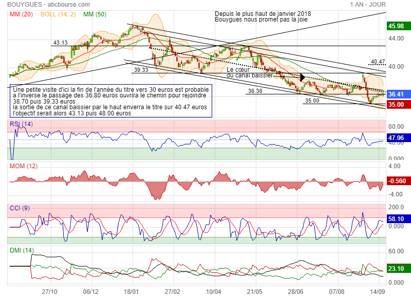Select the 'MM (50)' indicator legend
This screenshot has height=297, width=411.
click(x=95, y=14)
